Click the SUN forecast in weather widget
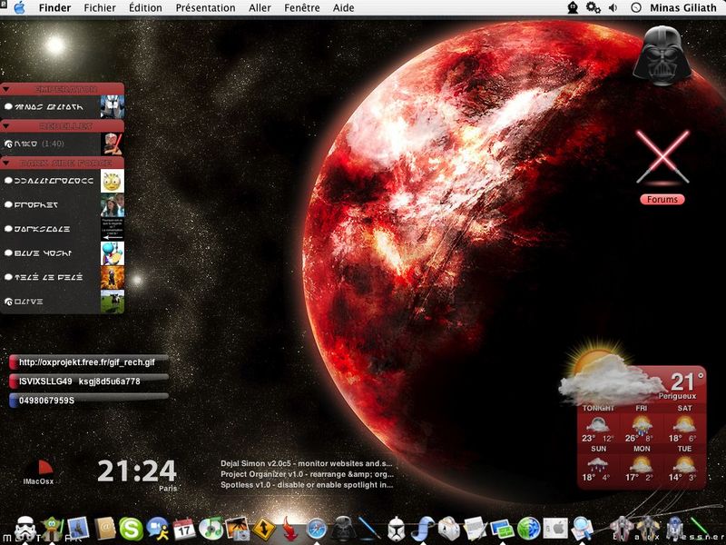Viewport: 726px width, 545px height. tap(598, 464)
